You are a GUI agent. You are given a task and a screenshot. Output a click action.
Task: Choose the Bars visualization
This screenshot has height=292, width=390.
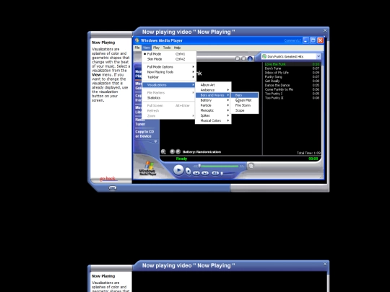click(245, 95)
